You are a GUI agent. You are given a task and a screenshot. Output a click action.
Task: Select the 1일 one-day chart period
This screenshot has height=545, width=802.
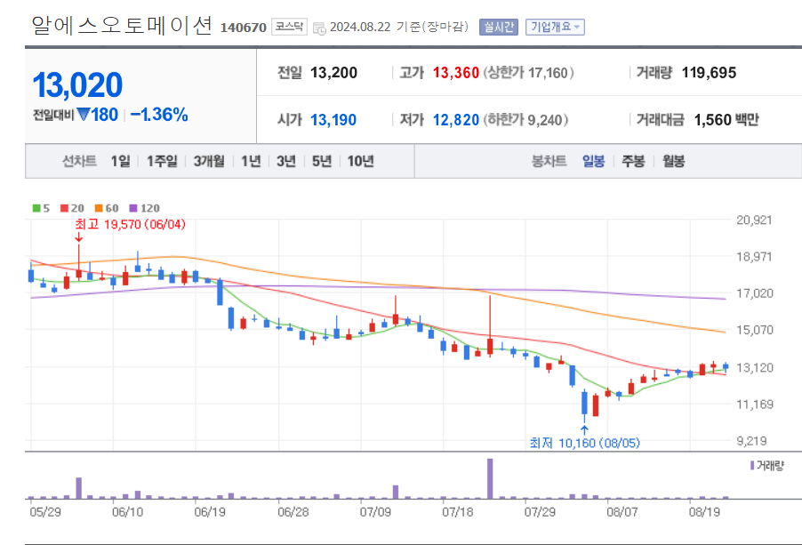point(118,162)
